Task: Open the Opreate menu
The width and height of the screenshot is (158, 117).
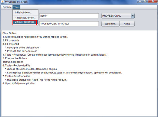Action: point(7,7)
